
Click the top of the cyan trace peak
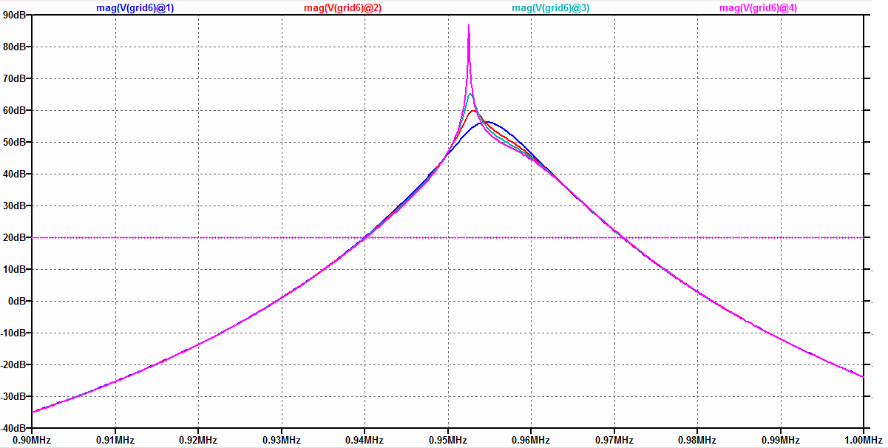click(470, 94)
